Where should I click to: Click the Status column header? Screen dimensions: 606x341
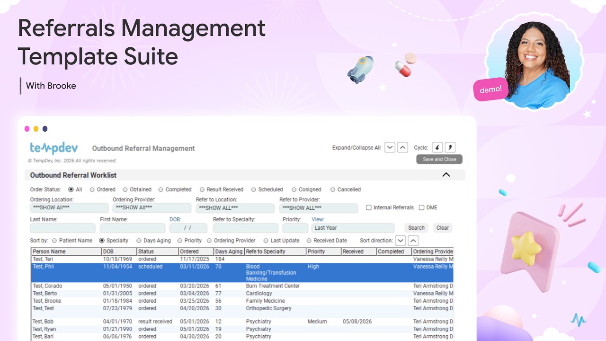click(x=158, y=251)
